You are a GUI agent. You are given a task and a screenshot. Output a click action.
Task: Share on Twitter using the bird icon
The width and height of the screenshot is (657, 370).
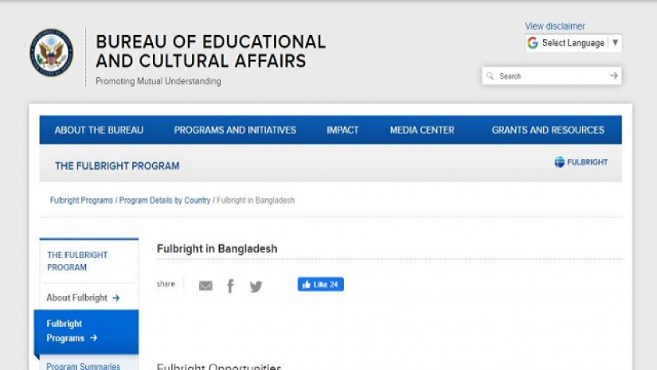pos(256,286)
